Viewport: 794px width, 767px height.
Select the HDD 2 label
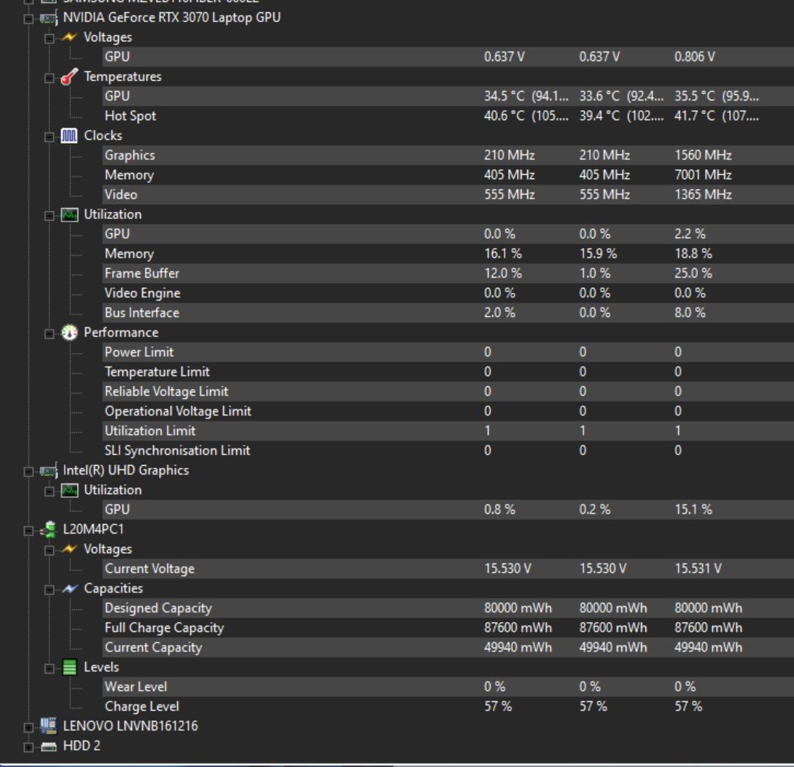tap(82, 747)
